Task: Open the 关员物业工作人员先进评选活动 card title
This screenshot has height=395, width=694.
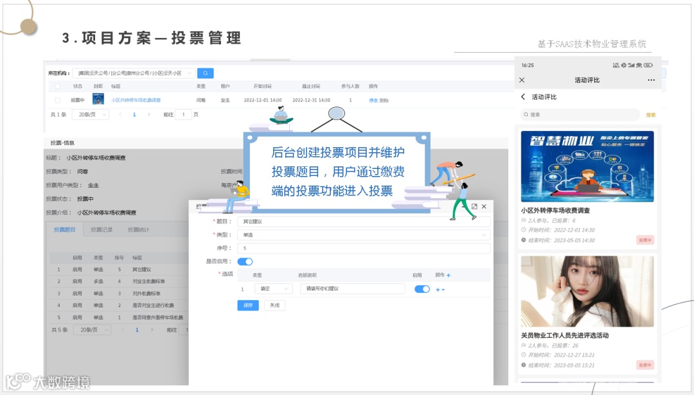Action: pos(565,335)
